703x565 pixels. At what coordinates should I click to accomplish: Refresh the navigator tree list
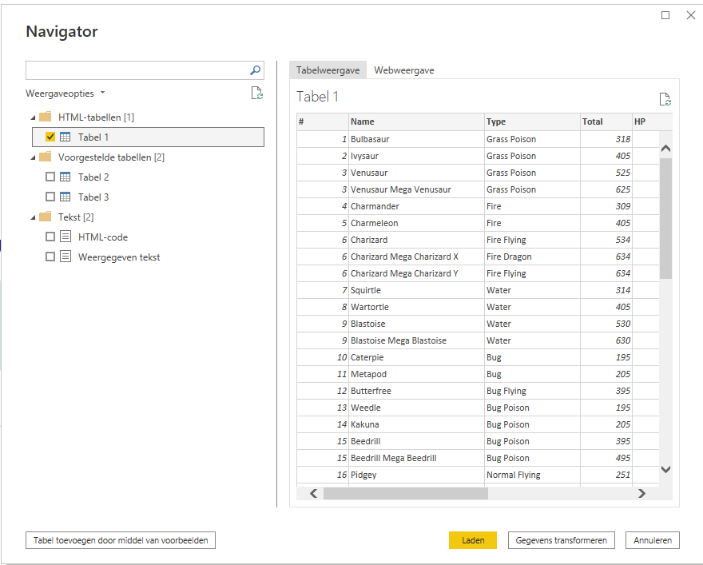[x=257, y=94]
